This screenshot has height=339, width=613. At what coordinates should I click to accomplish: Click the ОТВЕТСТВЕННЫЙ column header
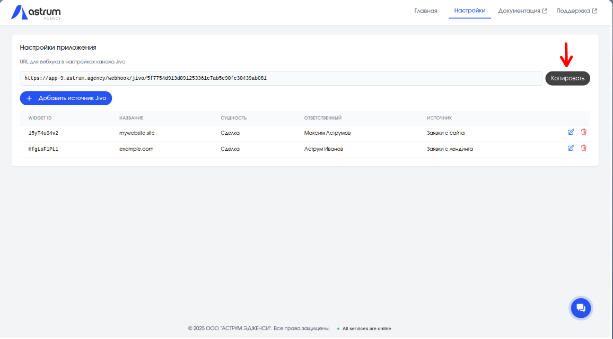point(322,118)
